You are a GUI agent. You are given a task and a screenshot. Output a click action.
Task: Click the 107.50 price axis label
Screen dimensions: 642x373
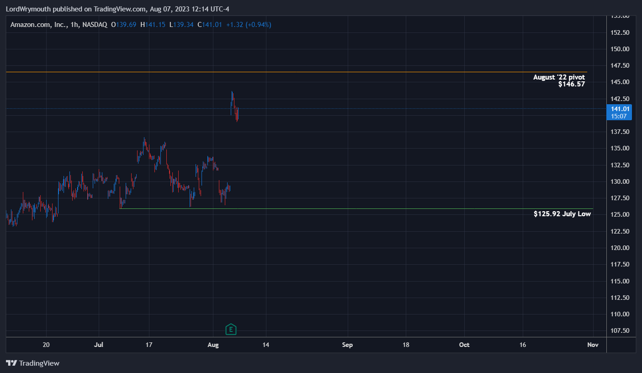[621, 330]
